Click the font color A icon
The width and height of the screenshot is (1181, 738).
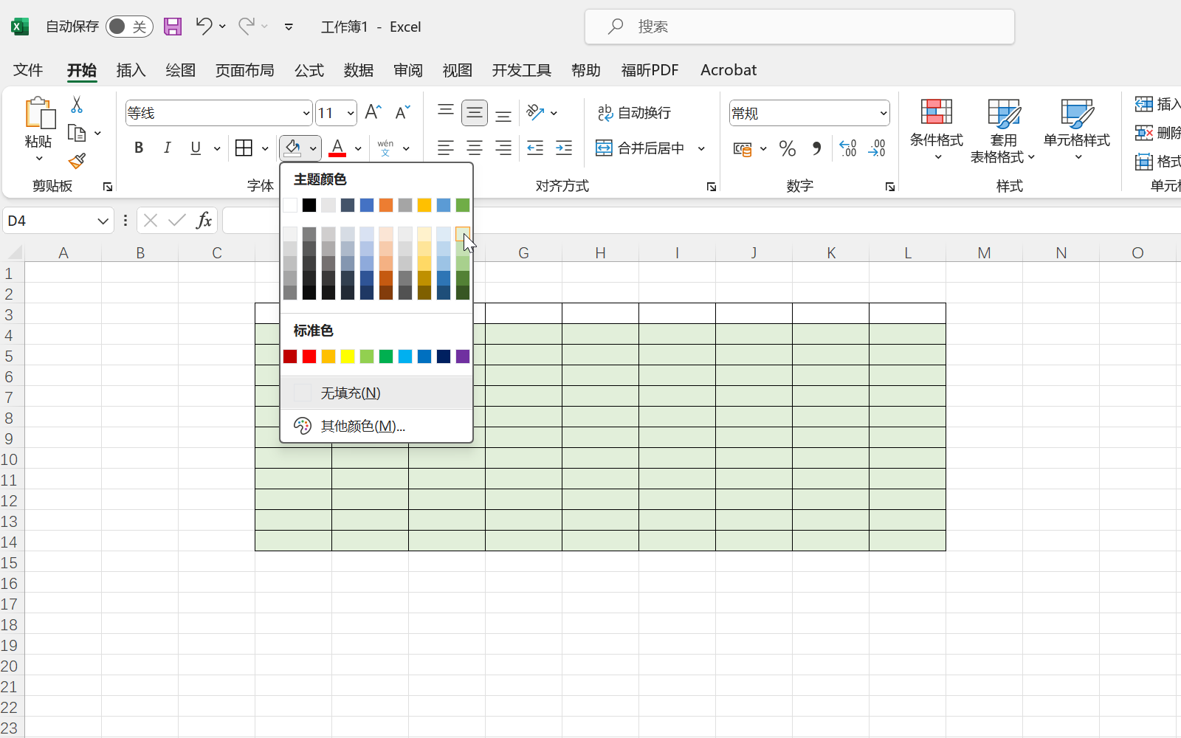tap(337, 148)
